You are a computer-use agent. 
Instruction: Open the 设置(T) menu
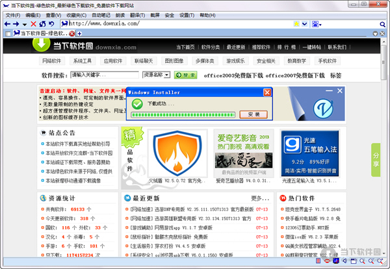pyautogui.click(x=187, y=16)
